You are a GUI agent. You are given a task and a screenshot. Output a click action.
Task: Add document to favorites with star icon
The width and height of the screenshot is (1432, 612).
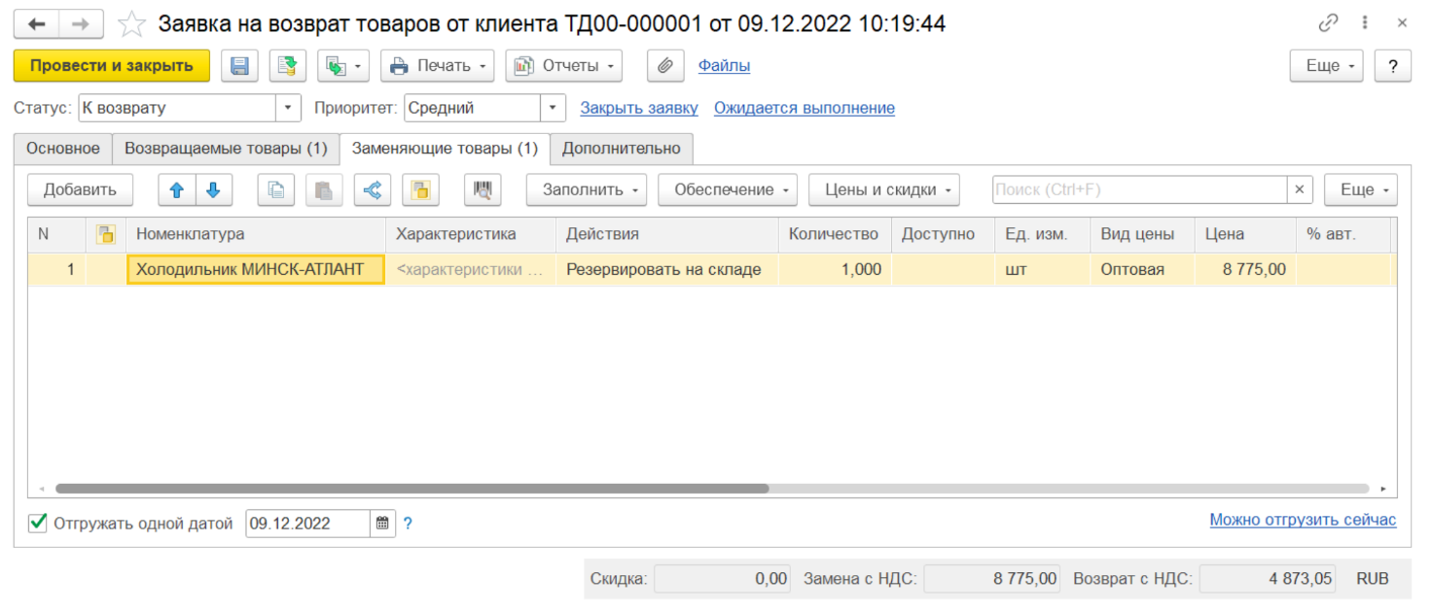coord(132,24)
